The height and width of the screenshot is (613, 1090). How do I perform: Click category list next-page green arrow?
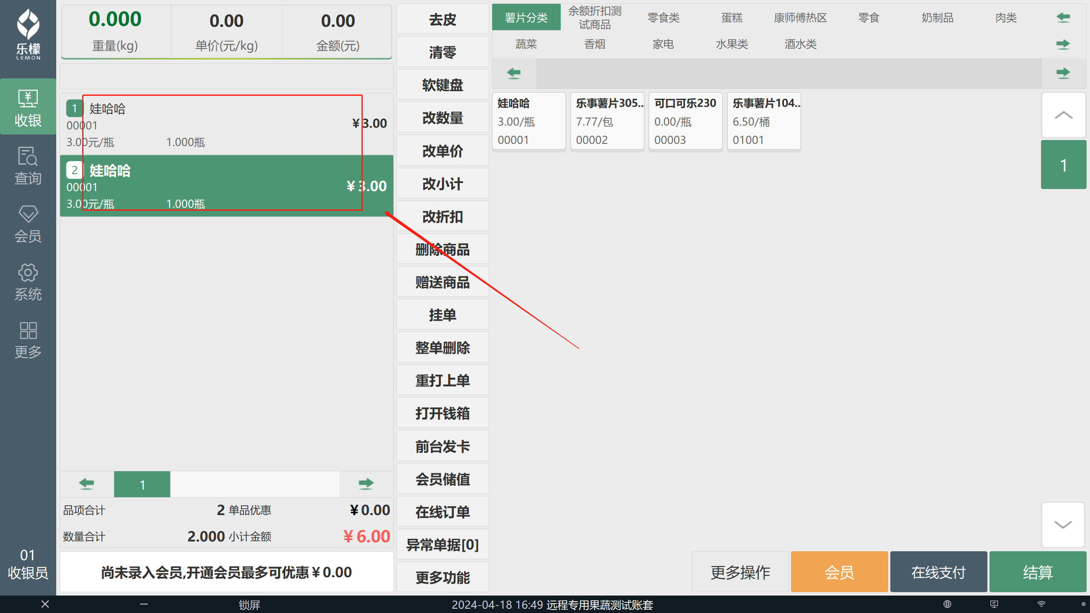[1063, 44]
